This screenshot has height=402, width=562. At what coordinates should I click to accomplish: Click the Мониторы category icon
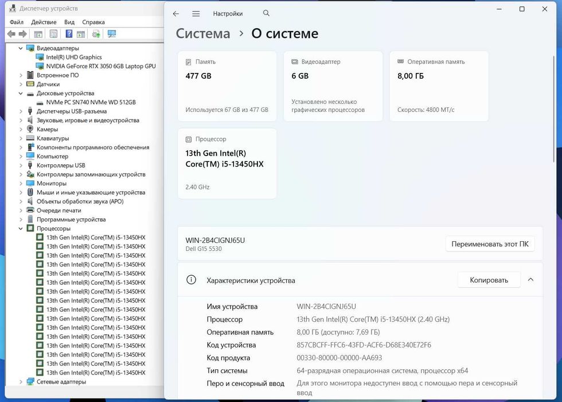click(x=30, y=183)
